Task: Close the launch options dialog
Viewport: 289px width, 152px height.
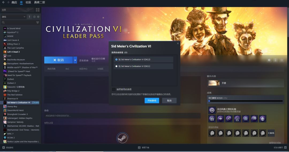Action: coord(178,43)
